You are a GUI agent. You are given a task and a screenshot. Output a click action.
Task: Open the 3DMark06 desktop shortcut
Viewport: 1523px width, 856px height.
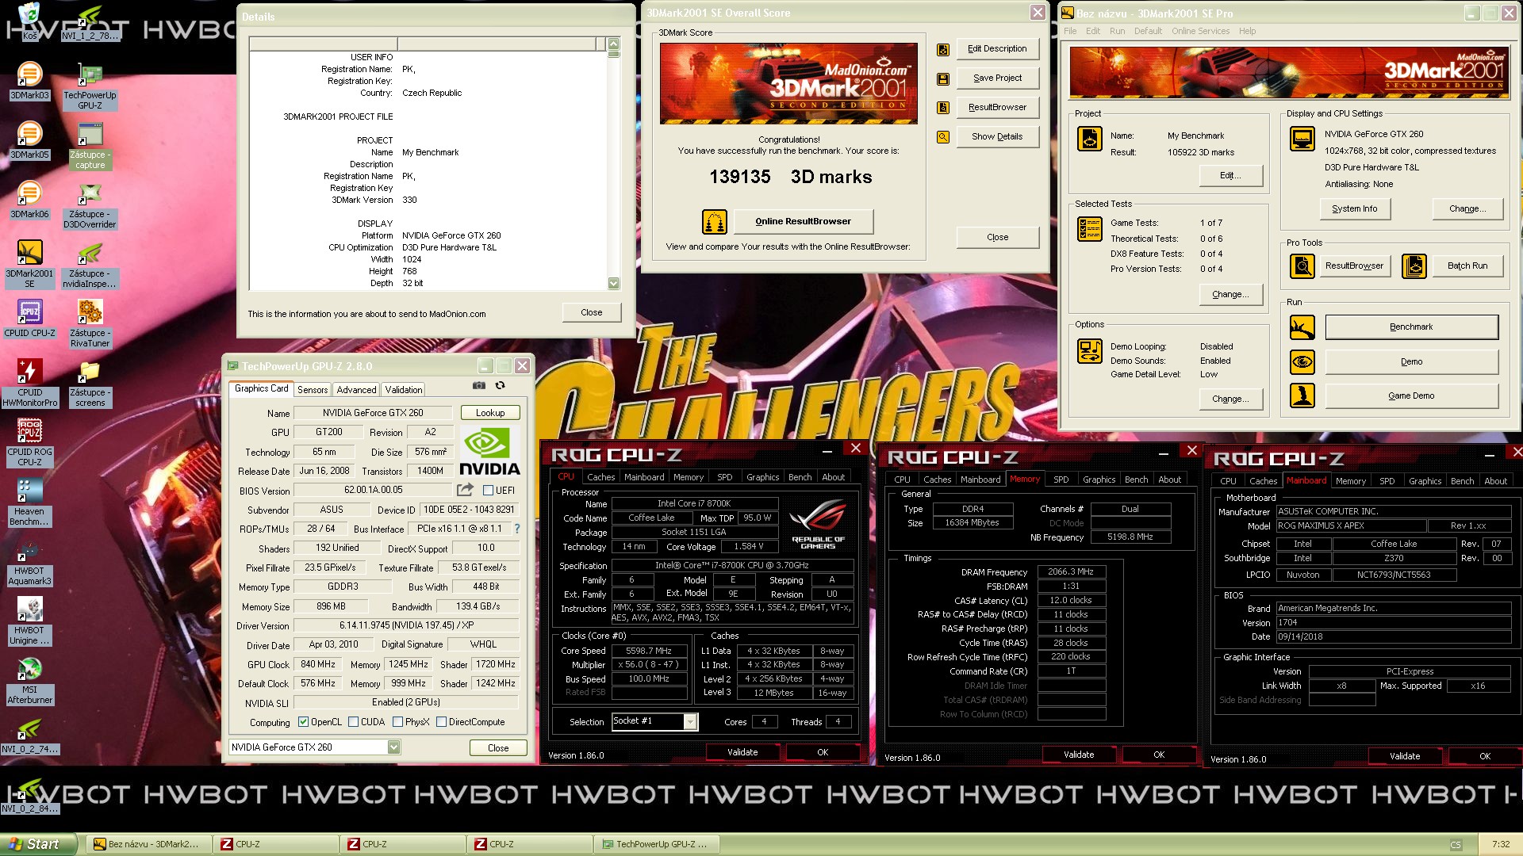coord(29,200)
